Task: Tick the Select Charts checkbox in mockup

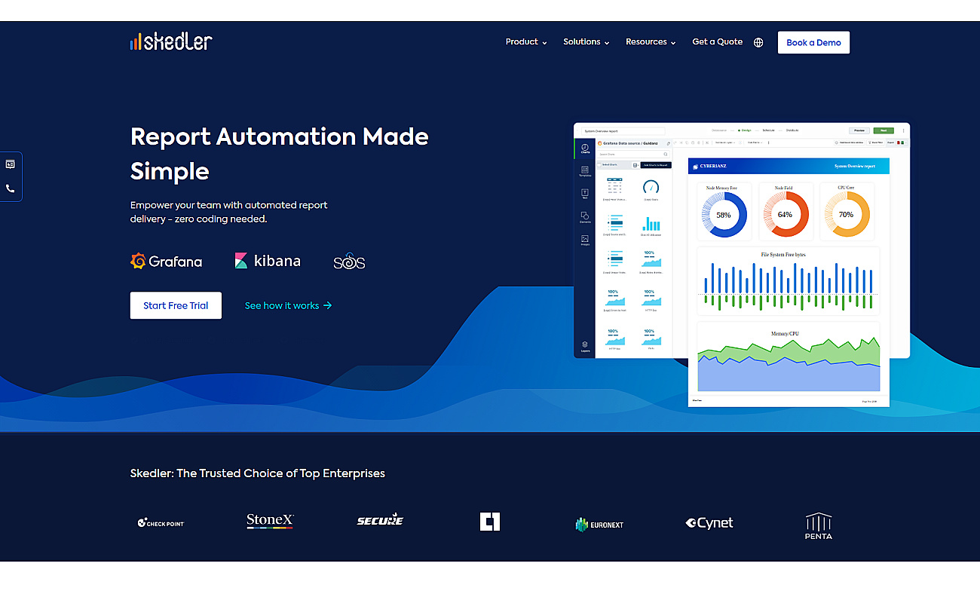Action: pyautogui.click(x=599, y=164)
